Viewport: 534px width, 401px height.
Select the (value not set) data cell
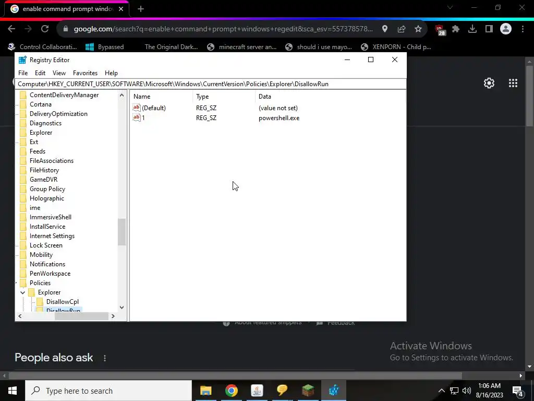click(x=278, y=108)
